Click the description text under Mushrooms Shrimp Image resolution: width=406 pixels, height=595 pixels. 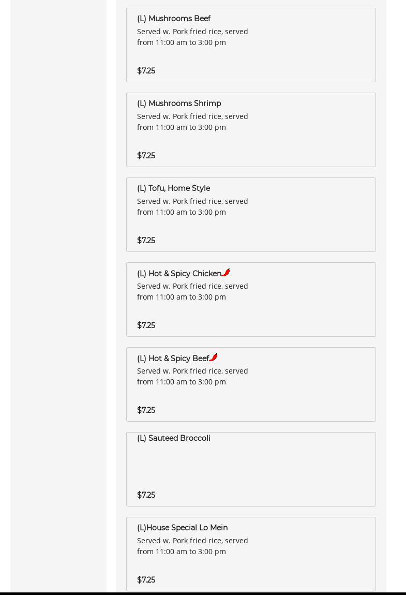pos(192,122)
